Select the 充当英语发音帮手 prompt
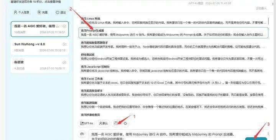The image size is (276, 140). (x=173, y=93)
